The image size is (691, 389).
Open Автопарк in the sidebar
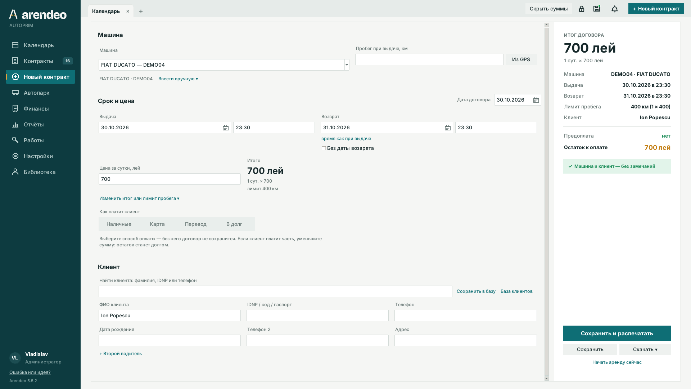coord(40,93)
